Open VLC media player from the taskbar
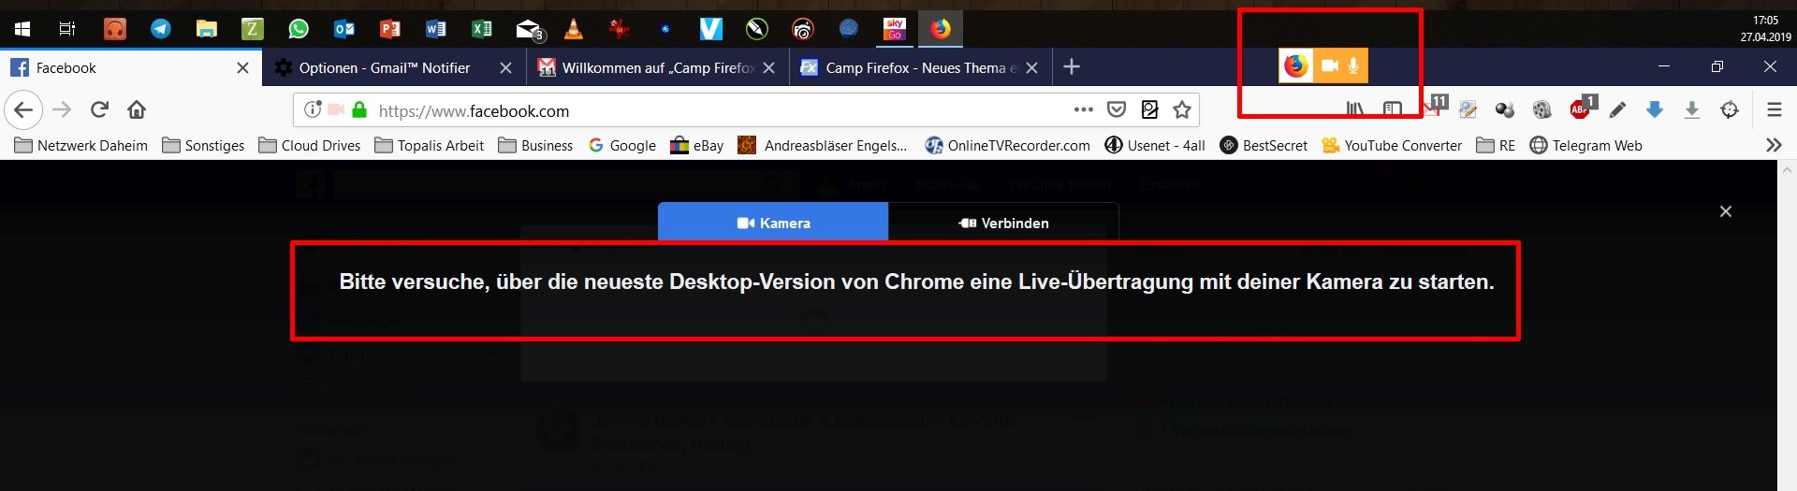The width and height of the screenshot is (1797, 491). click(x=574, y=29)
